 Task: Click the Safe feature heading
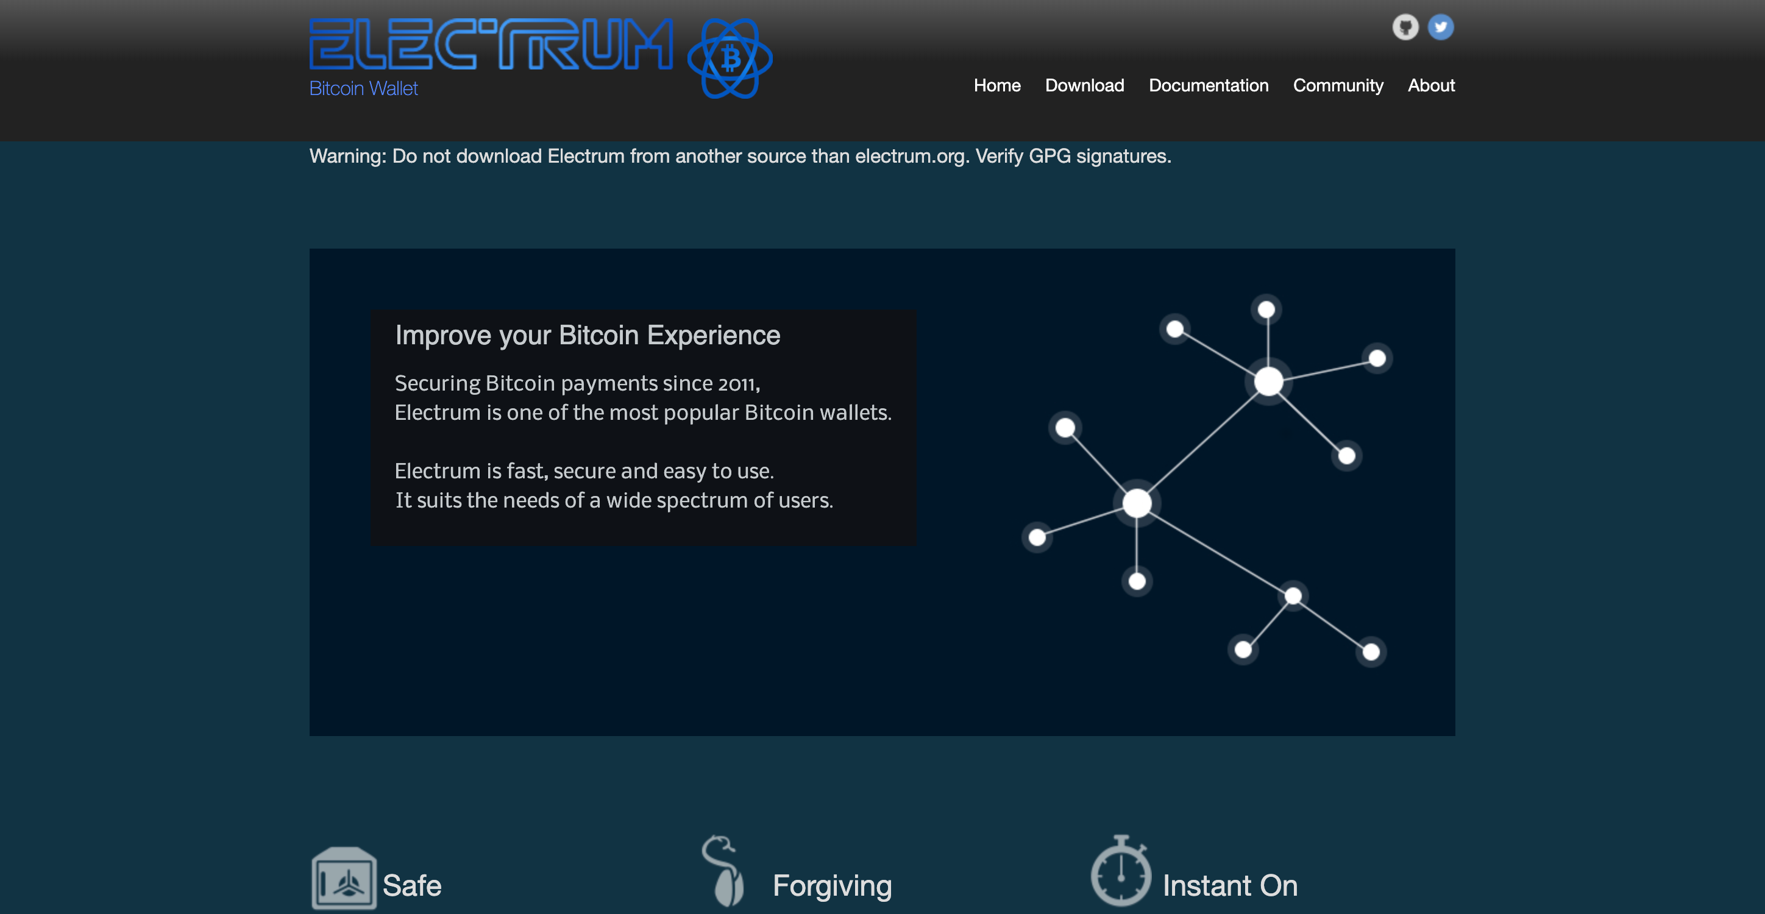click(412, 885)
